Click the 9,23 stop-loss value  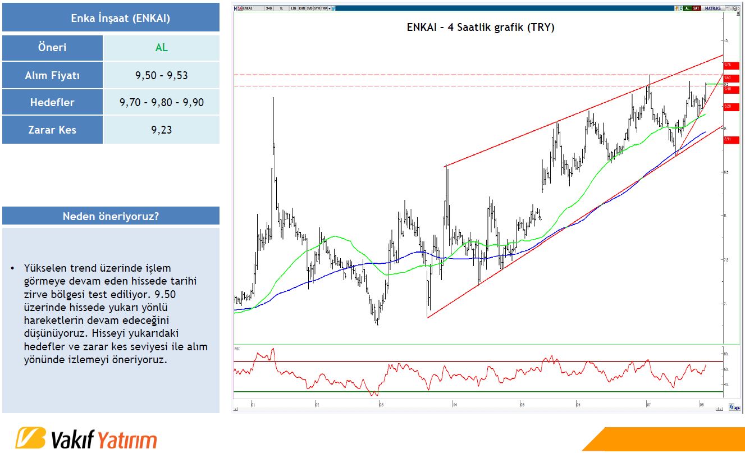tap(162, 130)
